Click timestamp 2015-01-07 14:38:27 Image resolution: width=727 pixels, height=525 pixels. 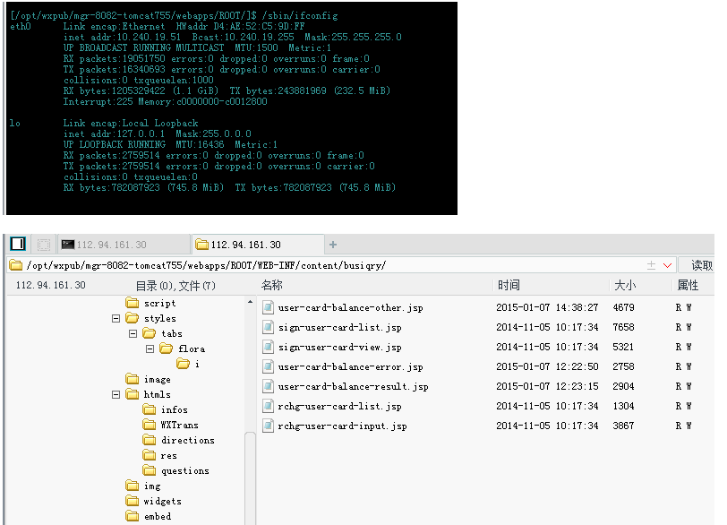pyautogui.click(x=547, y=307)
